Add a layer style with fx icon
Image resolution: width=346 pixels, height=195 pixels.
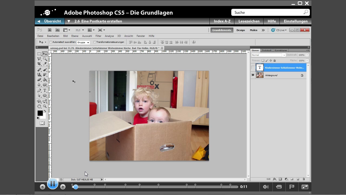[x=274, y=179]
